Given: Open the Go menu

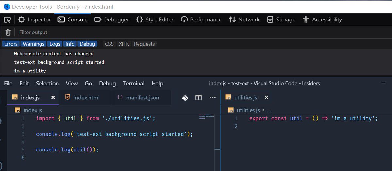Looking at the screenshot, I should [88, 84].
